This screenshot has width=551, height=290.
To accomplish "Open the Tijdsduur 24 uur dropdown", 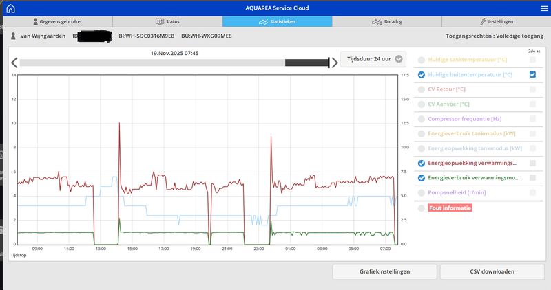I will pyautogui.click(x=373, y=59).
